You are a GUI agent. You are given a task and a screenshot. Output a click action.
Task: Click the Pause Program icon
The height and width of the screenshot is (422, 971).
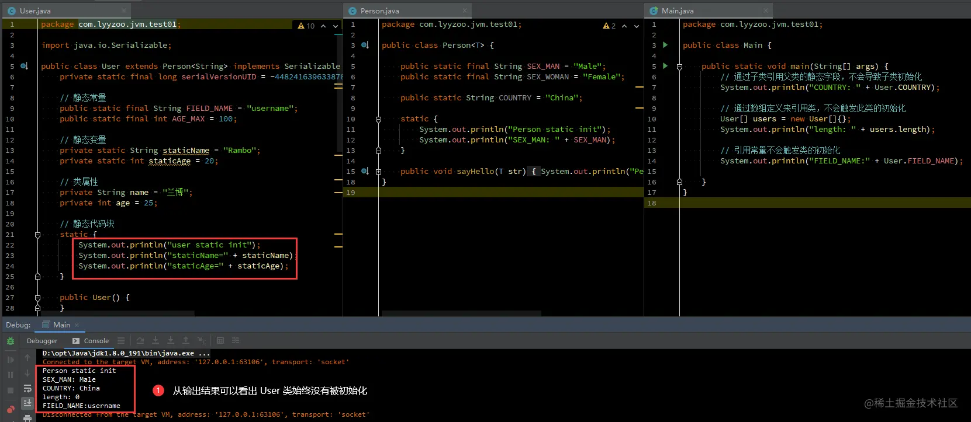pos(11,375)
